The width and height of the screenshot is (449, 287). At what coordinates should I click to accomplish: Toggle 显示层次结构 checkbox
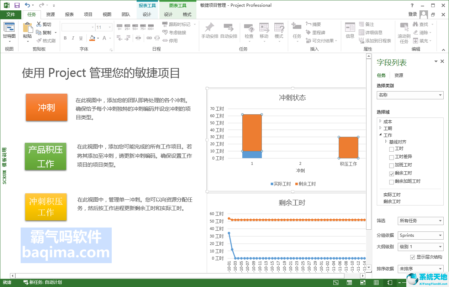pyautogui.click(x=413, y=257)
